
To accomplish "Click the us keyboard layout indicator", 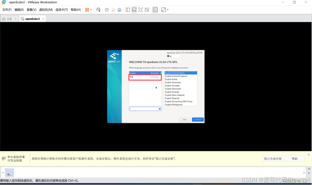I will [170, 56].
